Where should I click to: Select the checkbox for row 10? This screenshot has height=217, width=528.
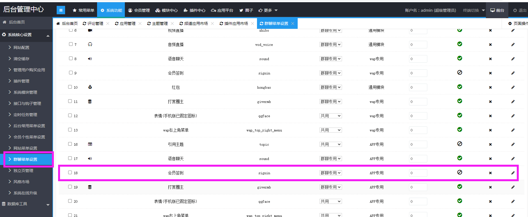point(70,87)
